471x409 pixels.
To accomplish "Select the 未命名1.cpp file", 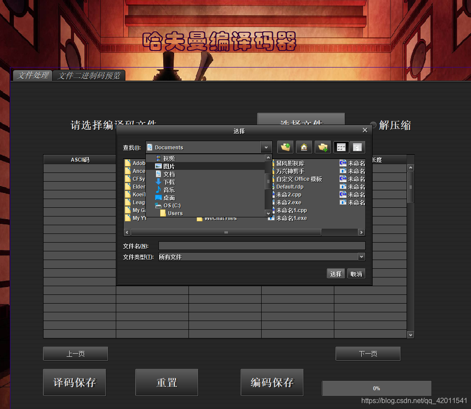I will pyautogui.click(x=291, y=210).
